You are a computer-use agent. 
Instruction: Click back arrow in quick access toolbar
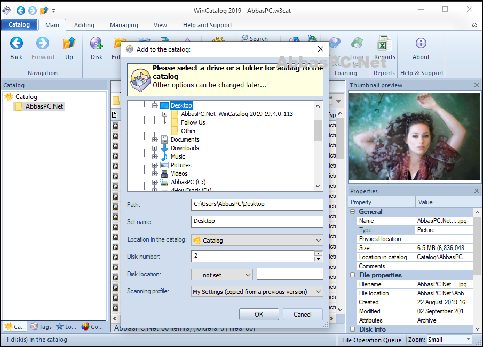pos(21,11)
